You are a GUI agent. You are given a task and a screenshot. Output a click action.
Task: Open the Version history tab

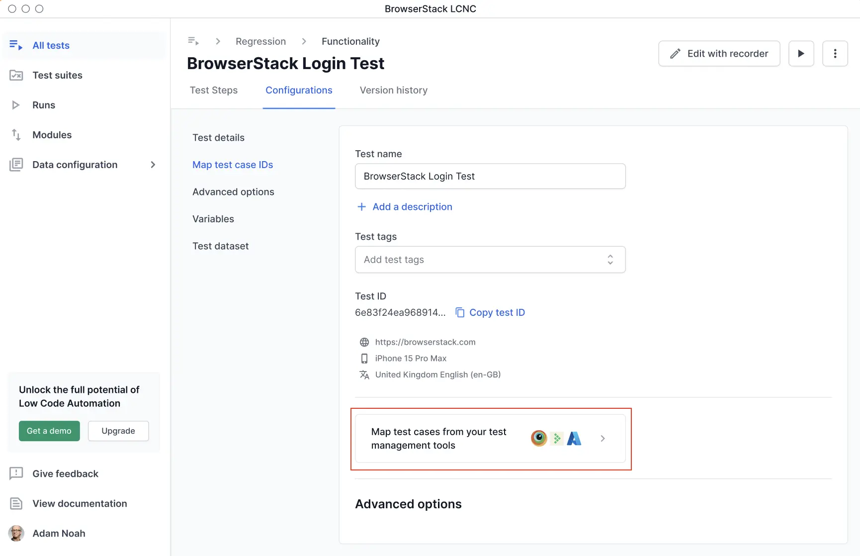click(x=393, y=90)
